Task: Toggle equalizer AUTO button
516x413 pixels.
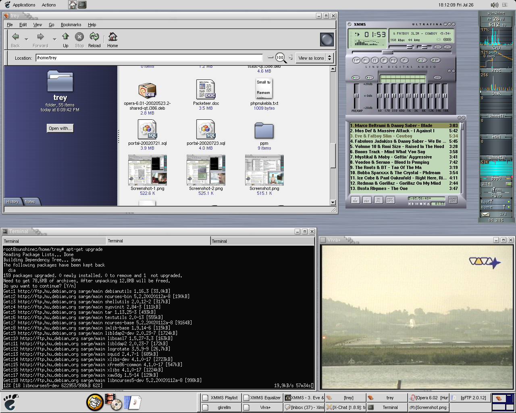Action: [x=369, y=78]
